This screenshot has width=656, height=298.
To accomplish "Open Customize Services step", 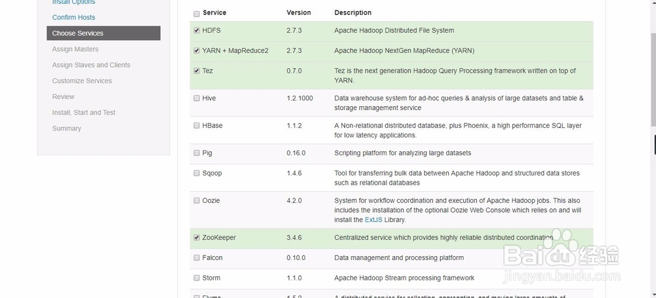I will tap(82, 81).
